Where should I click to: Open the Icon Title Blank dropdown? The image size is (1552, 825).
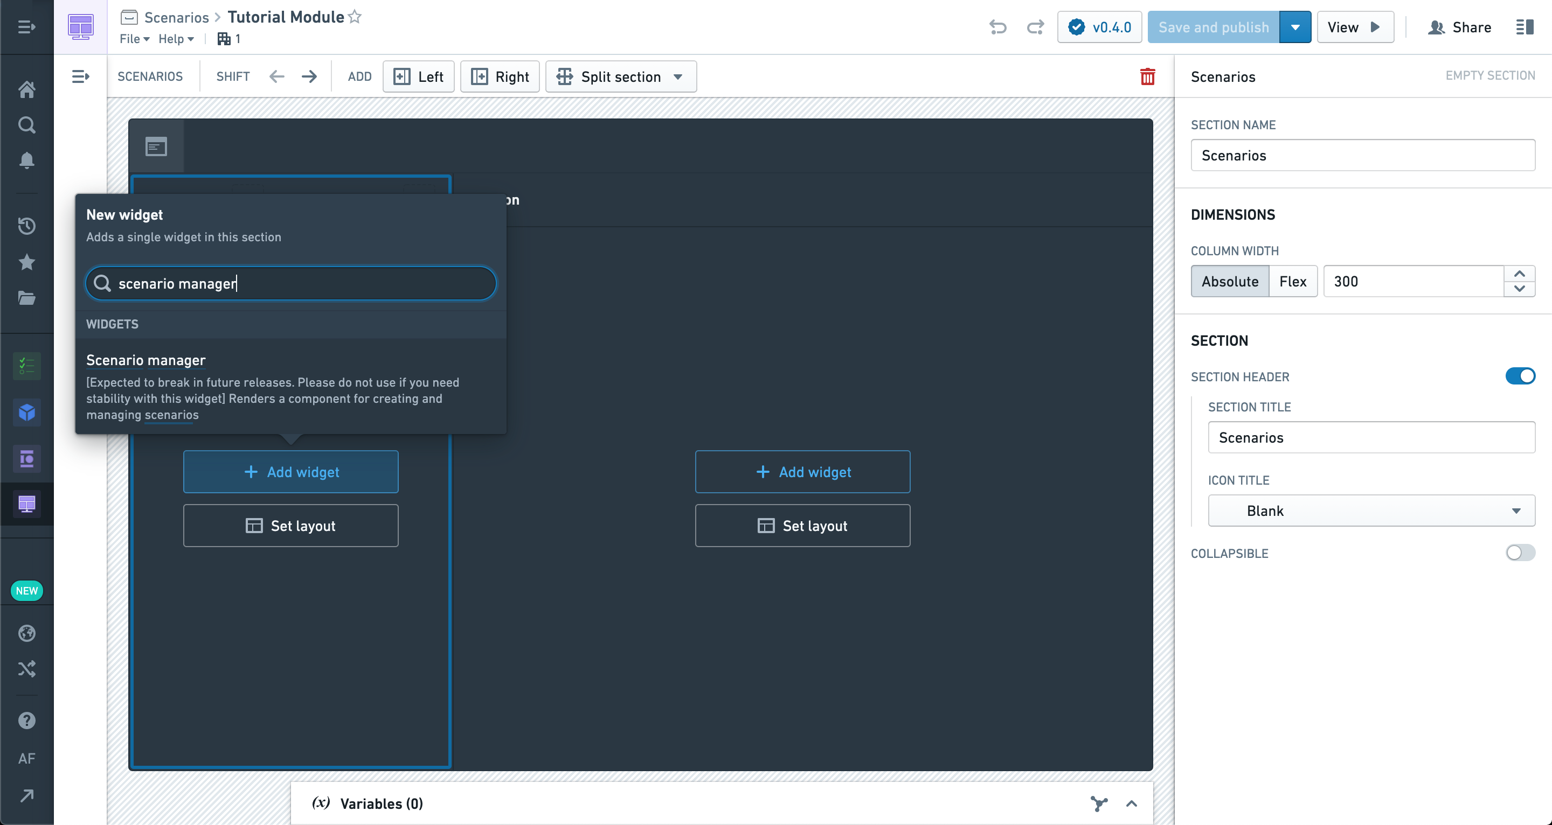pos(1371,511)
